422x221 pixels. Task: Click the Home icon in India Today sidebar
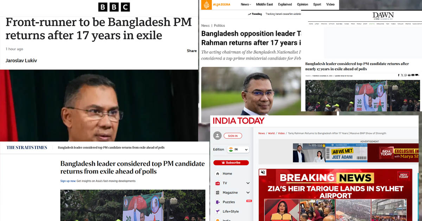click(x=218, y=174)
